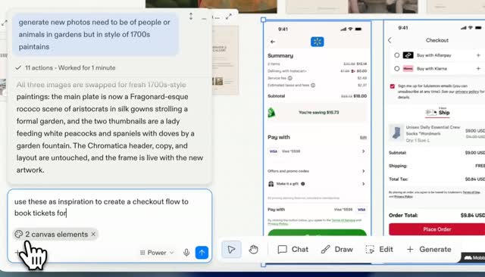Click the red Place Order button
This screenshot has height=277, width=485.
[x=436, y=229]
